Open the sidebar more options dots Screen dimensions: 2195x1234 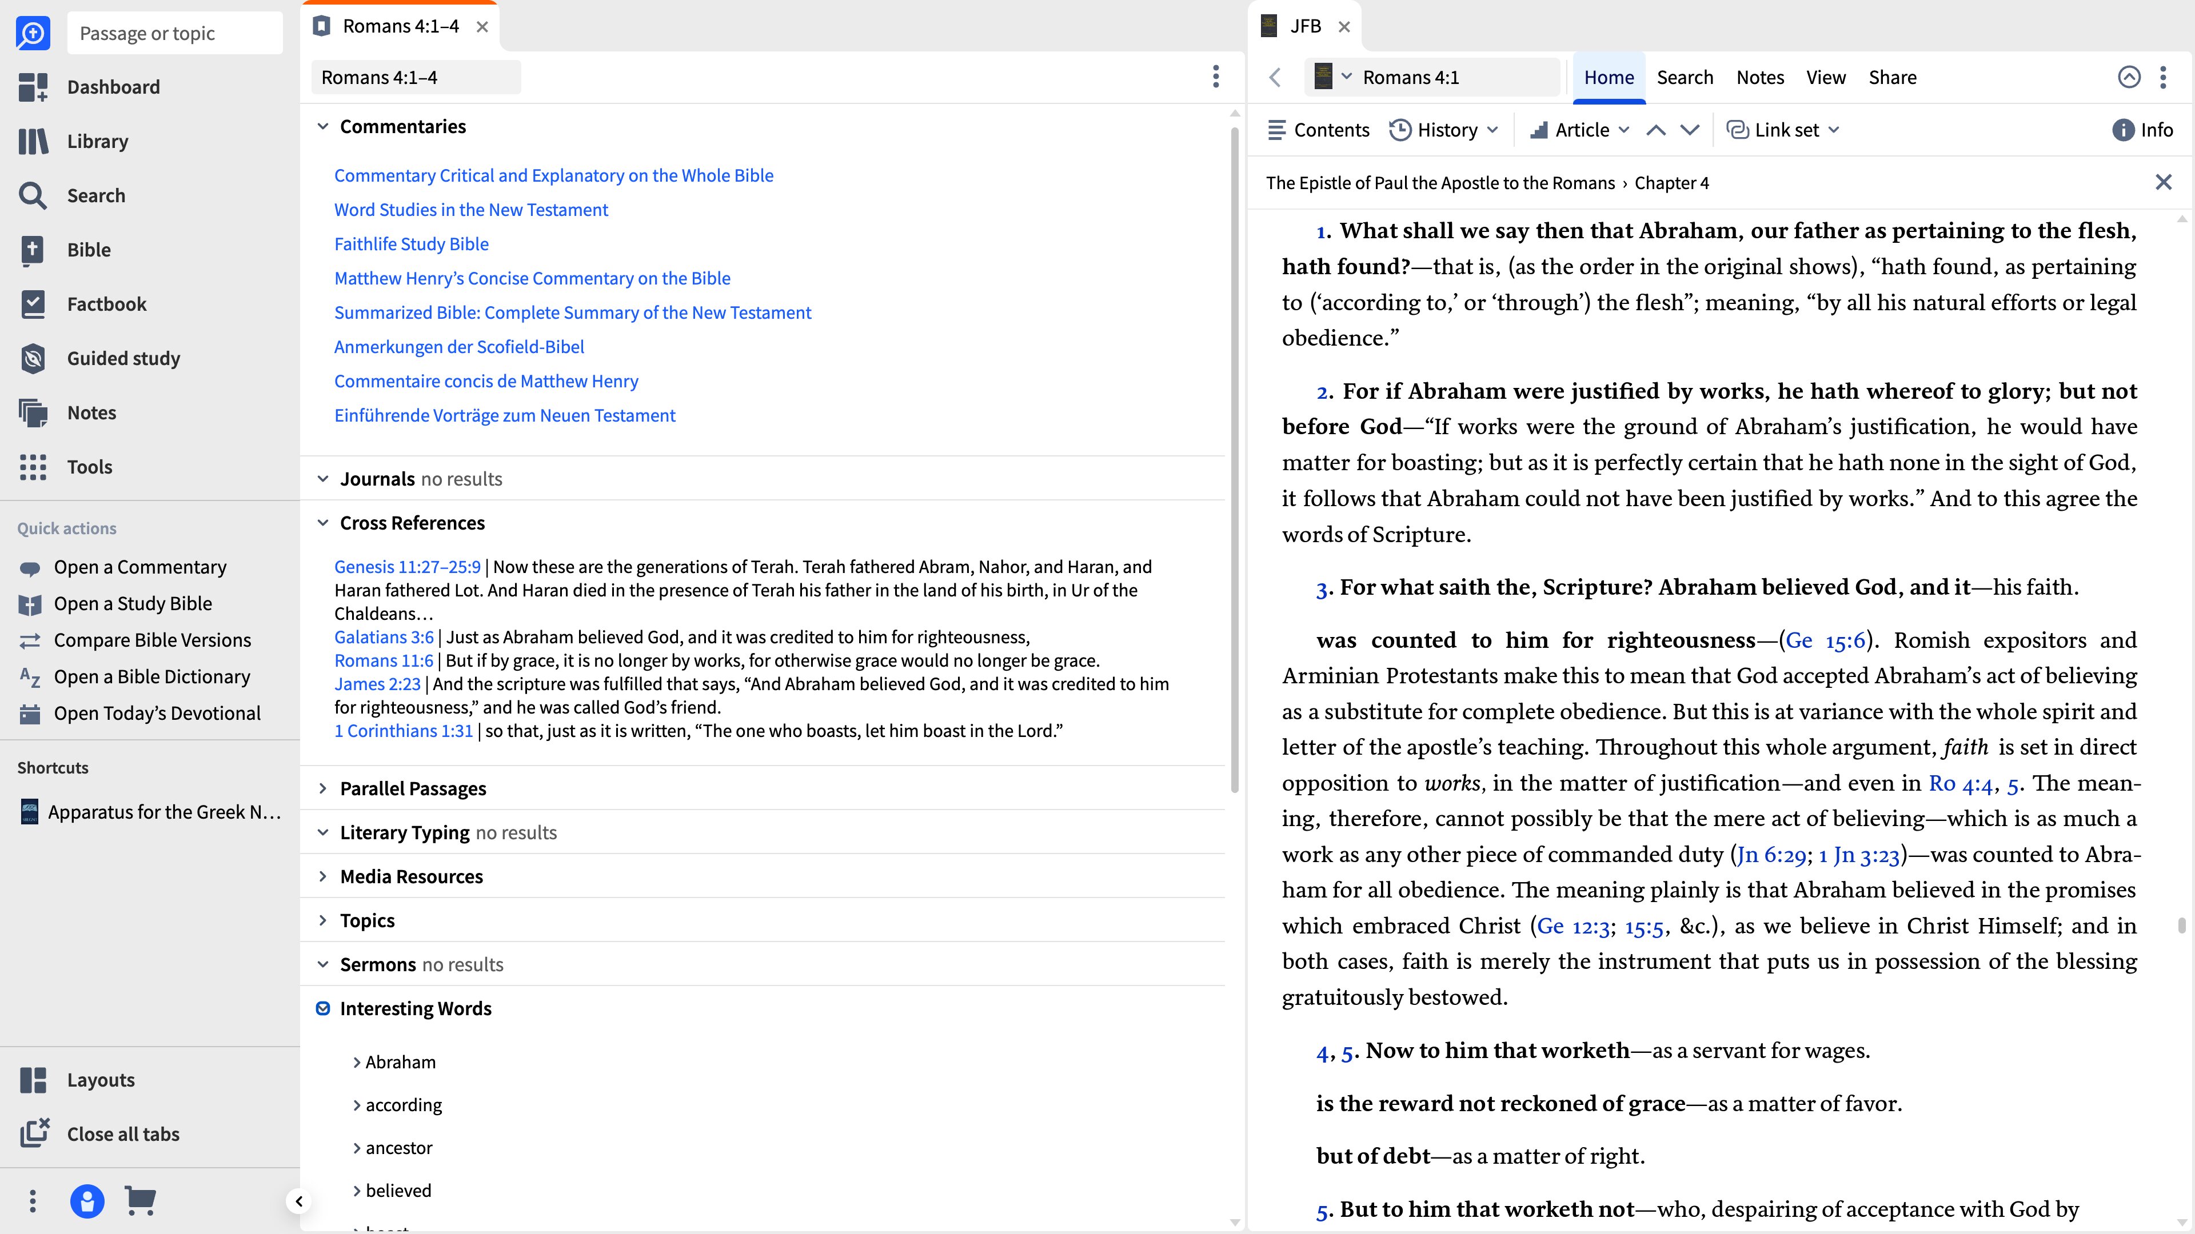tap(33, 1201)
